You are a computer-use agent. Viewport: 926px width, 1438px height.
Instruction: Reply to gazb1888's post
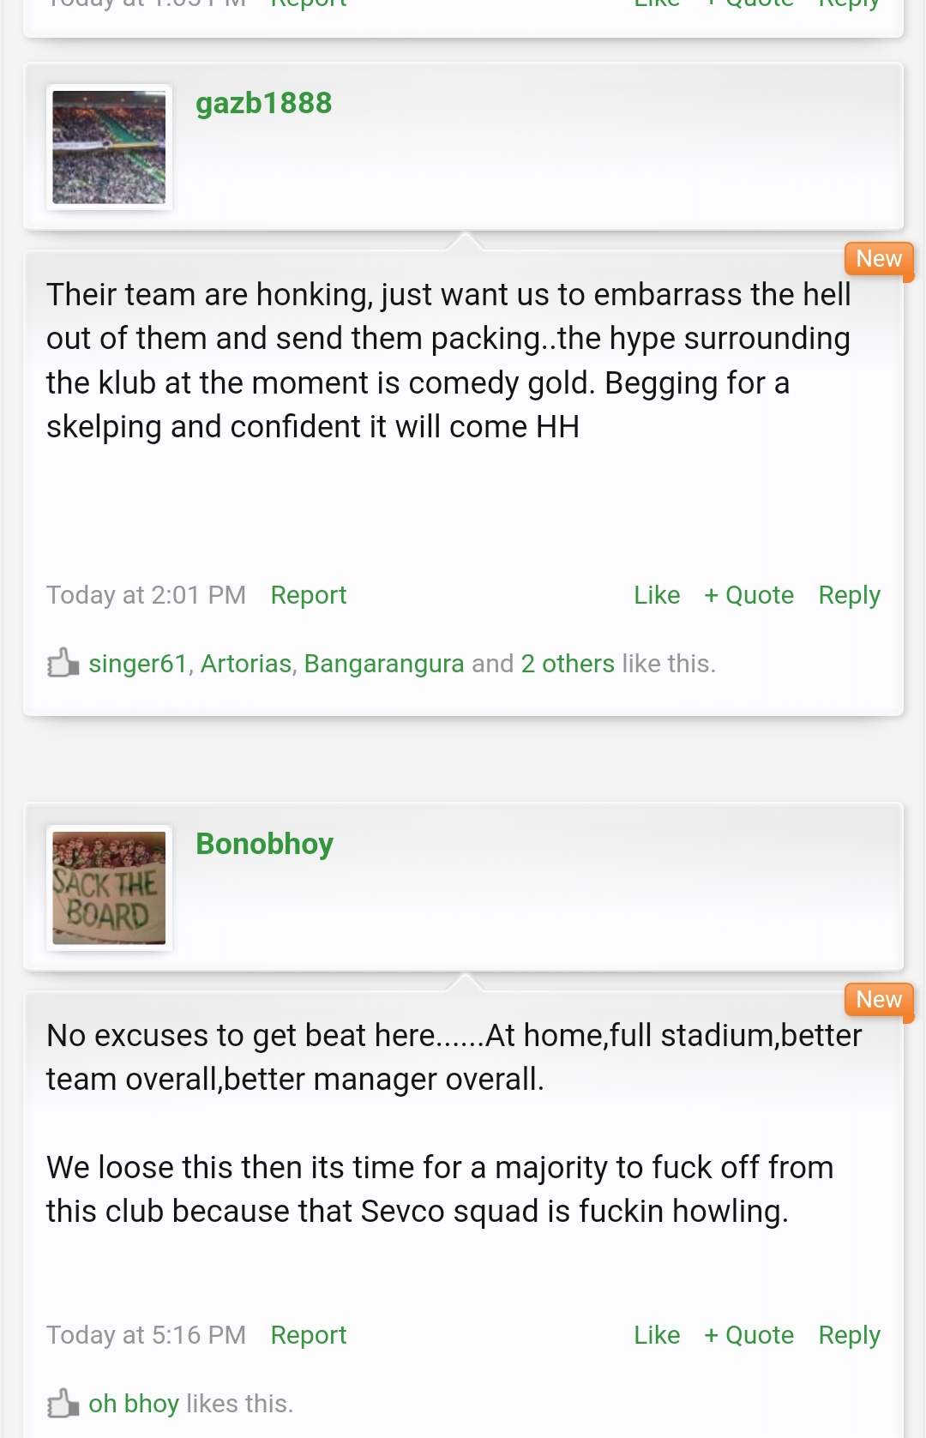[850, 596]
